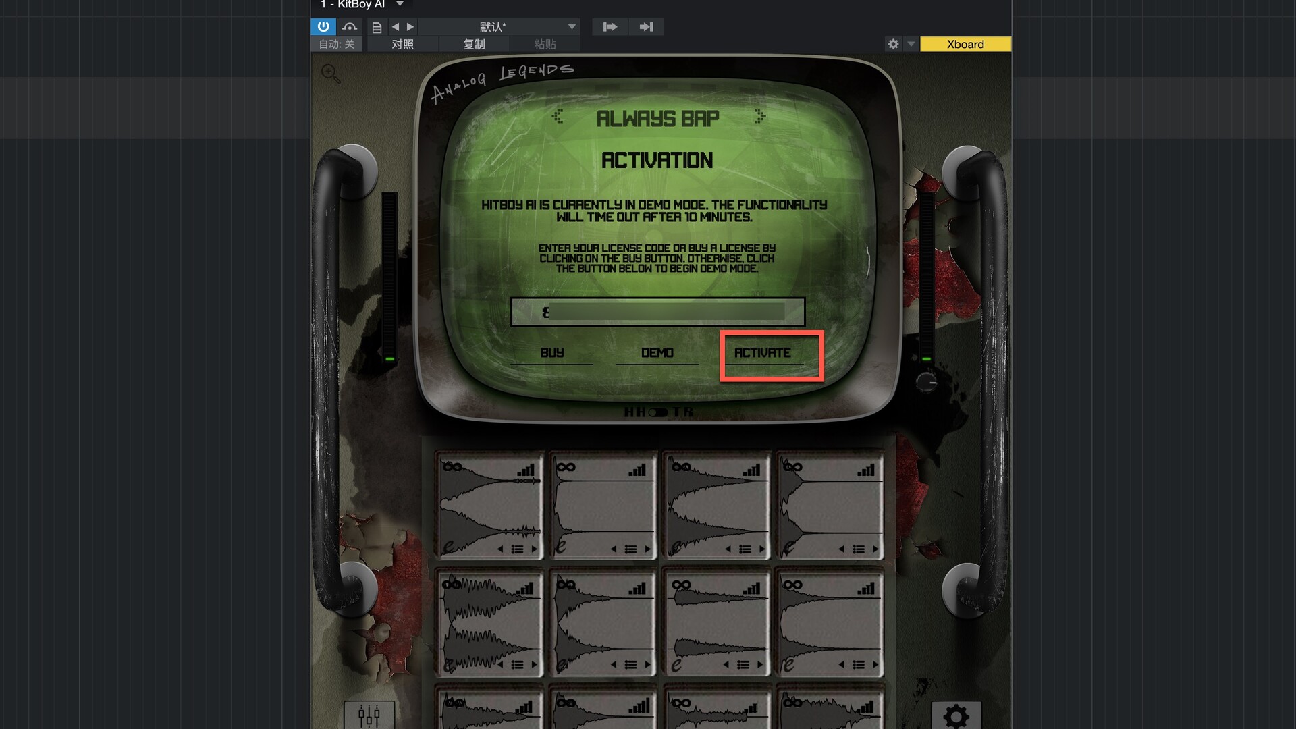Switch to next kit after ALWAYS BAP
Viewport: 1296px width, 729px height.
(760, 117)
